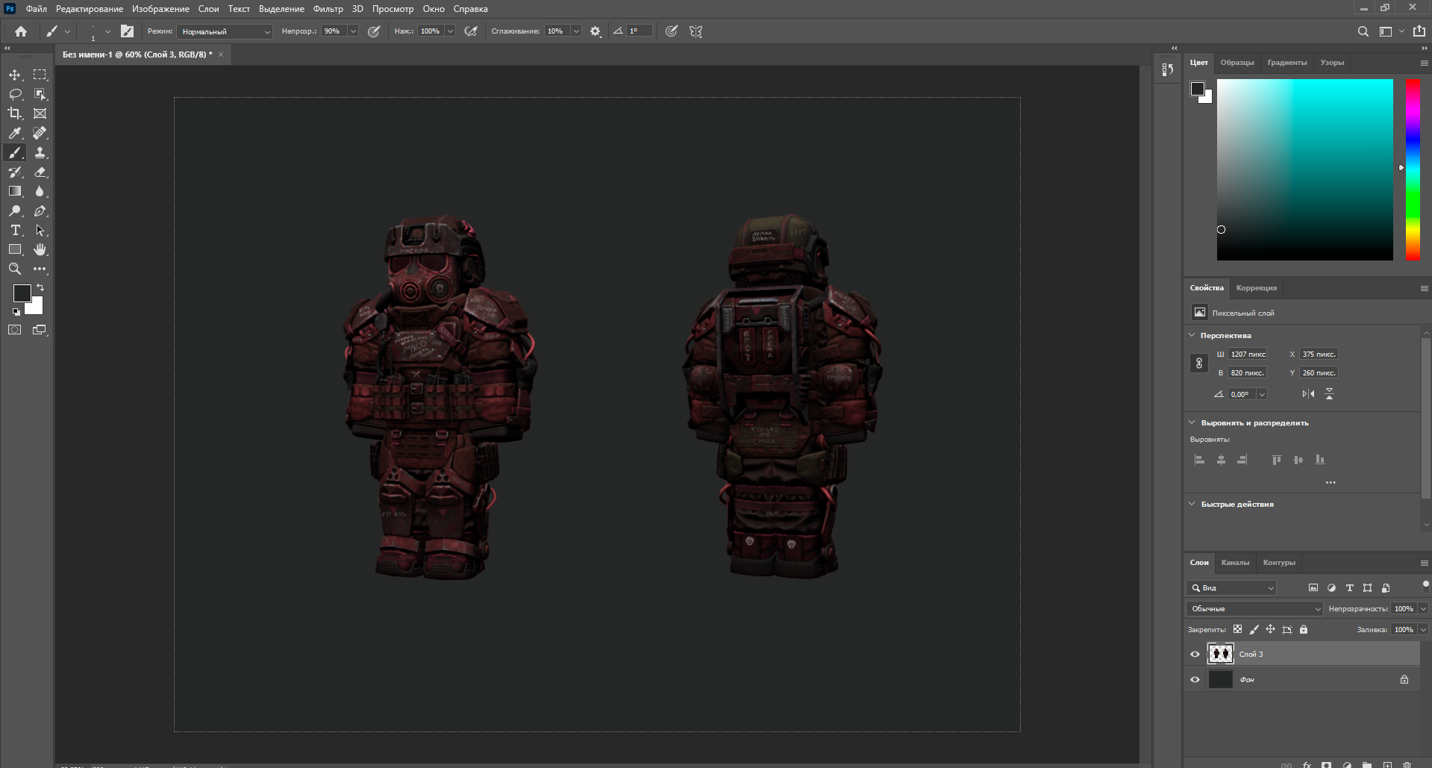The height and width of the screenshot is (768, 1432).
Task: Hide the Фон layer via eye icon
Action: coord(1195,680)
